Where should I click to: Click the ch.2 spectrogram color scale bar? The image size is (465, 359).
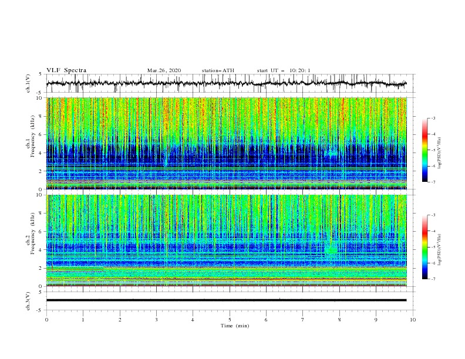(x=424, y=247)
